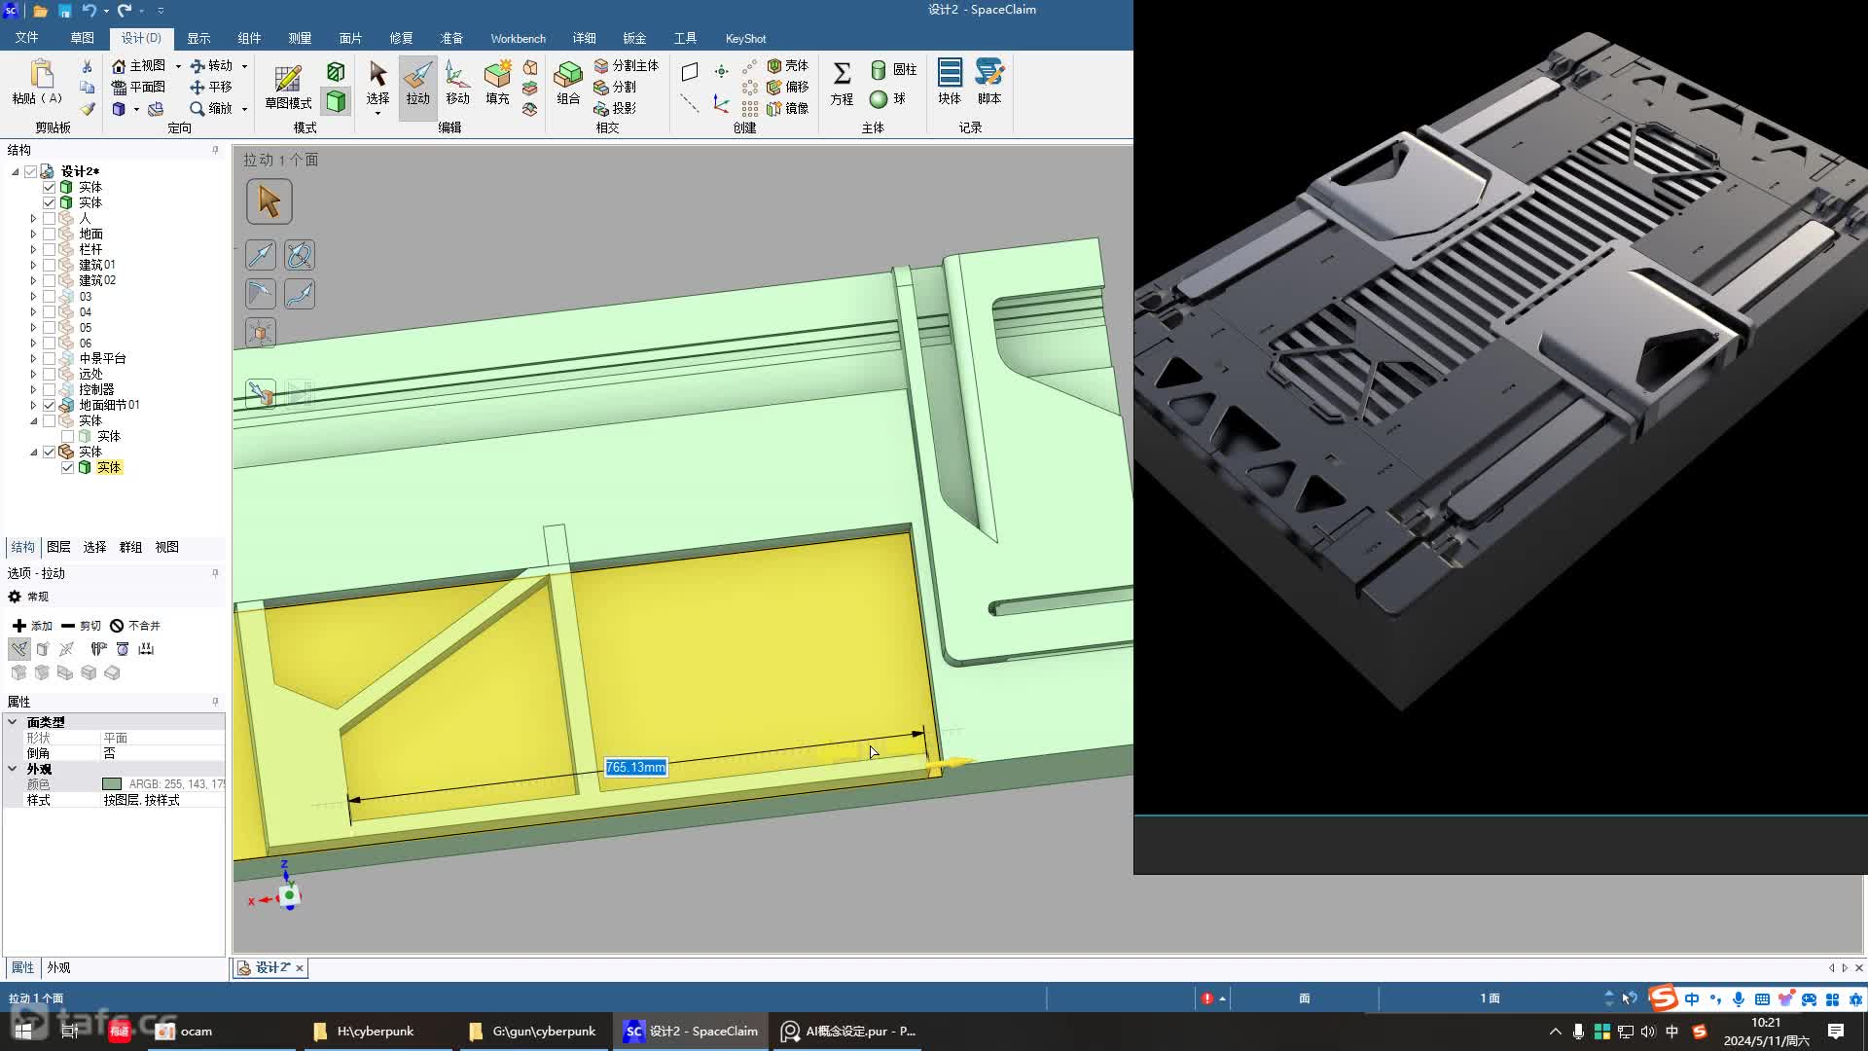Click the 分割主体 (Split body) tool
Image resolution: width=1868 pixels, height=1051 pixels.
tap(626, 65)
